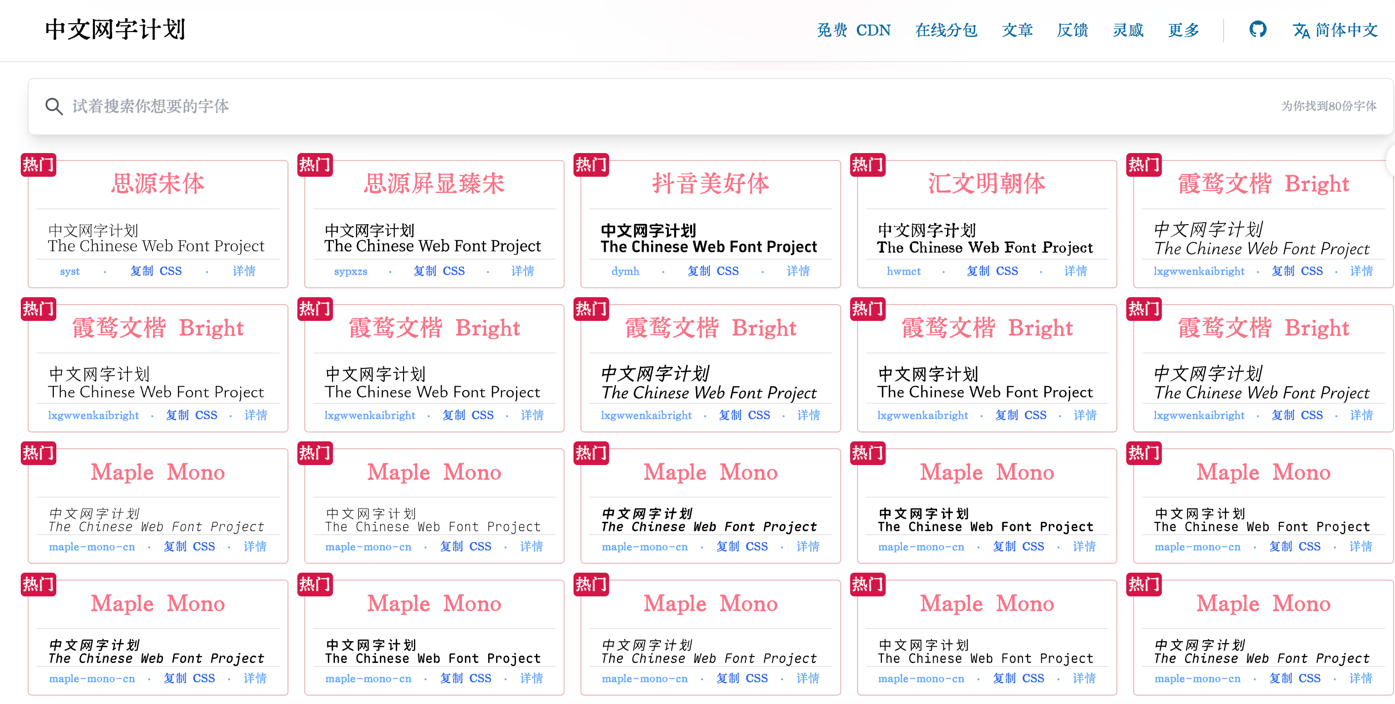Open the 文章 nav link

point(1017,30)
